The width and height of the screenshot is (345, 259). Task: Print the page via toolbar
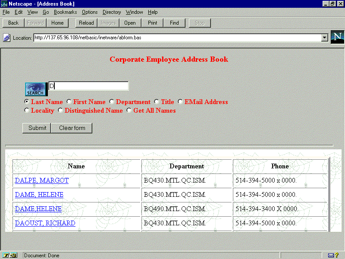point(152,23)
